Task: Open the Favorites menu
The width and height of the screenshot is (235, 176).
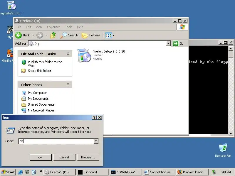Action: 53,27
